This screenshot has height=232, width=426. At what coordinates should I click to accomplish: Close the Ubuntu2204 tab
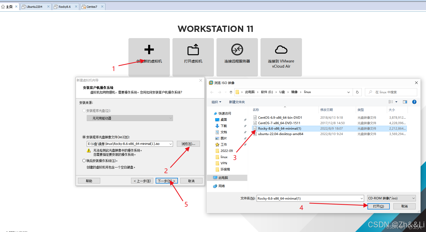click(x=48, y=6)
